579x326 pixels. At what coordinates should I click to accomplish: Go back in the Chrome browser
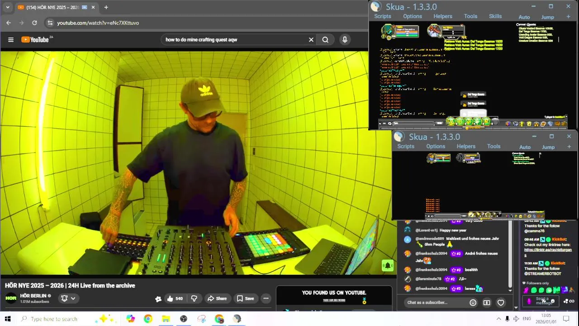[x=9, y=23]
